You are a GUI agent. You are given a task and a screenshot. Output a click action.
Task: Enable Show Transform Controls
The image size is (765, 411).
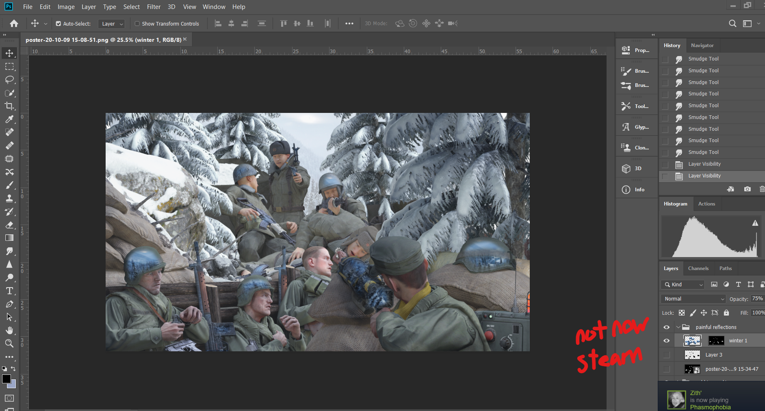pyautogui.click(x=137, y=24)
